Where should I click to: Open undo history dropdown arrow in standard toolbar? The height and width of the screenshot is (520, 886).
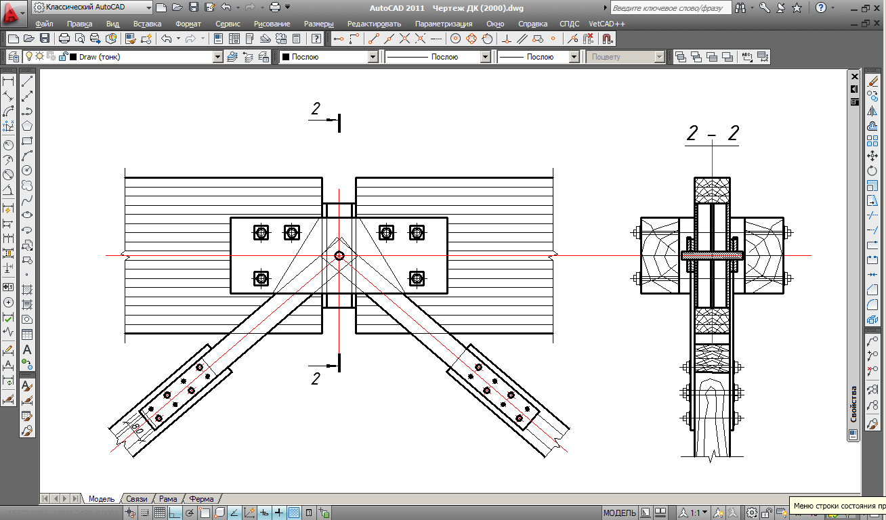[x=178, y=39]
